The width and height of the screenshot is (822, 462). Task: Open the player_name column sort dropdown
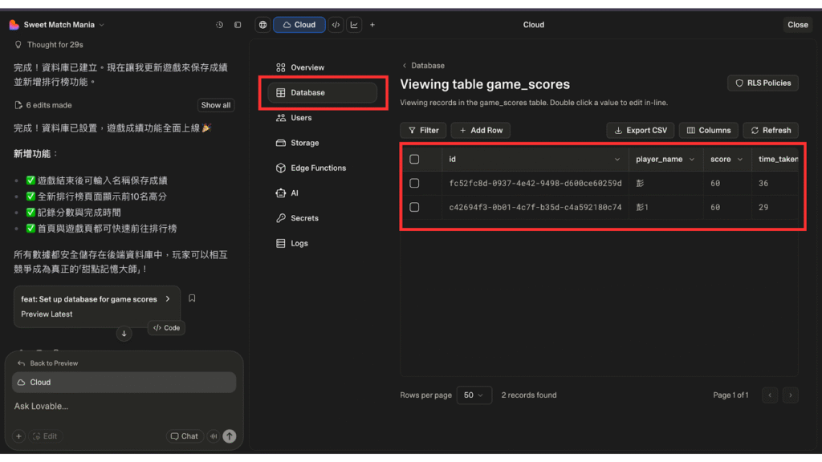(692, 160)
